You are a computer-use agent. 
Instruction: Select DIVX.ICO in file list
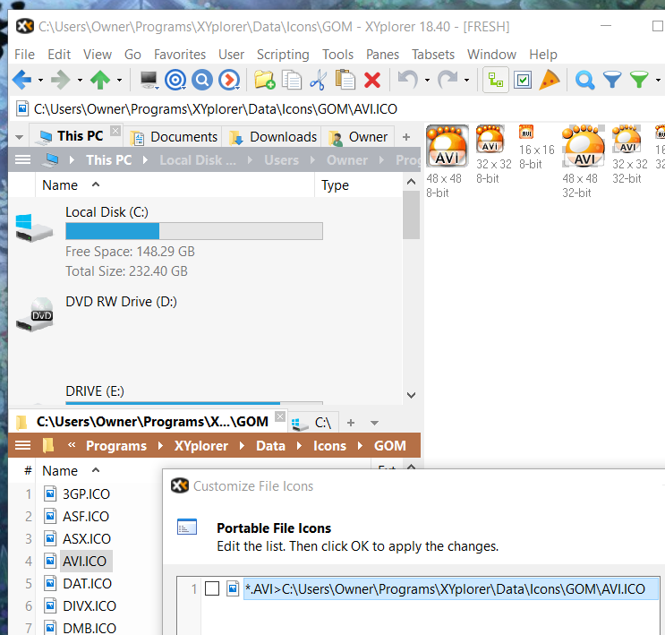(90, 605)
